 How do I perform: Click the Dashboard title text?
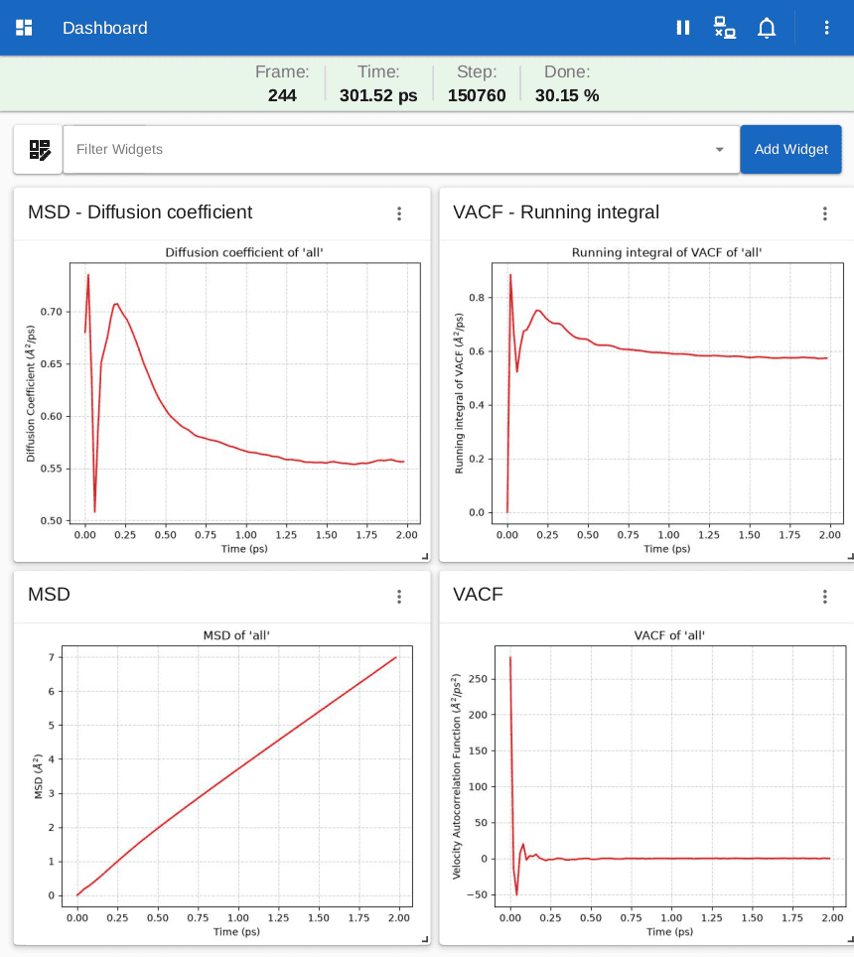click(x=105, y=28)
